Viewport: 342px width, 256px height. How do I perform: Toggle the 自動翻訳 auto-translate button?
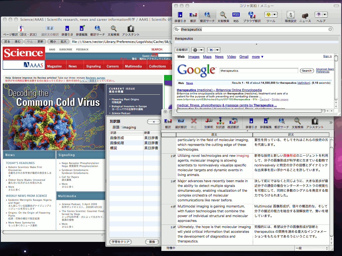pos(182,50)
